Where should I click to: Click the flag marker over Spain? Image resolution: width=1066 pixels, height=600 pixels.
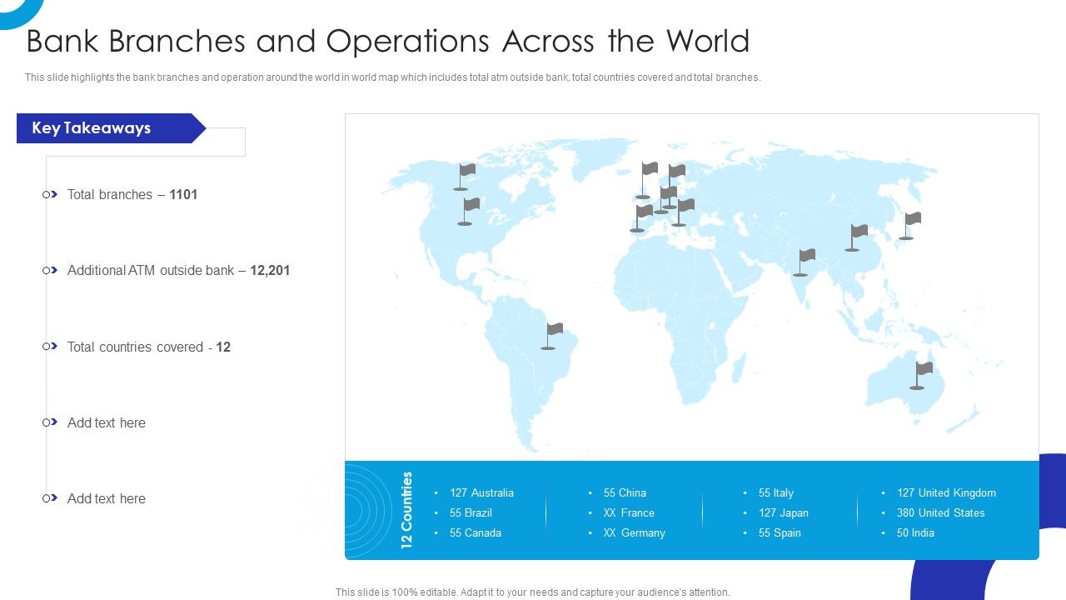(x=641, y=217)
